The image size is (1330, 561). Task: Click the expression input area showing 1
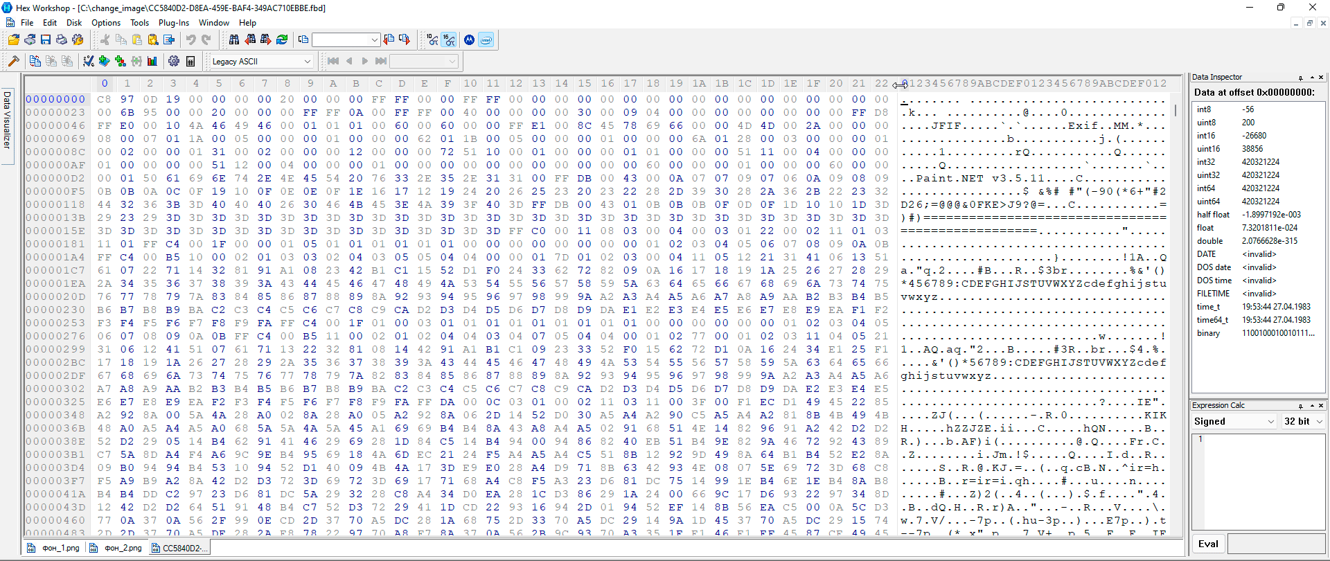tap(1258, 482)
